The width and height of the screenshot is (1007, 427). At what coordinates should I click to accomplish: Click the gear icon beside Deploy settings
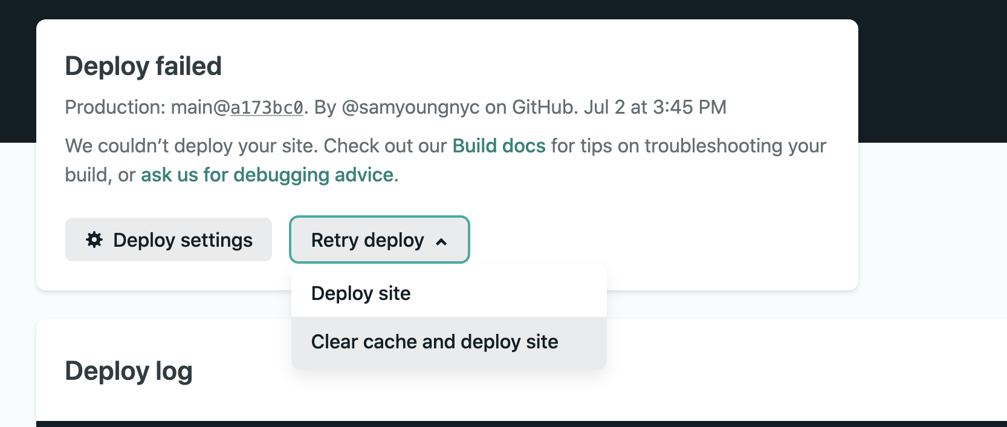[x=94, y=240]
